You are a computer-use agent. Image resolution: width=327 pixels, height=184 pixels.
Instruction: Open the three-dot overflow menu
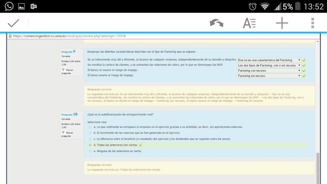click(x=313, y=23)
